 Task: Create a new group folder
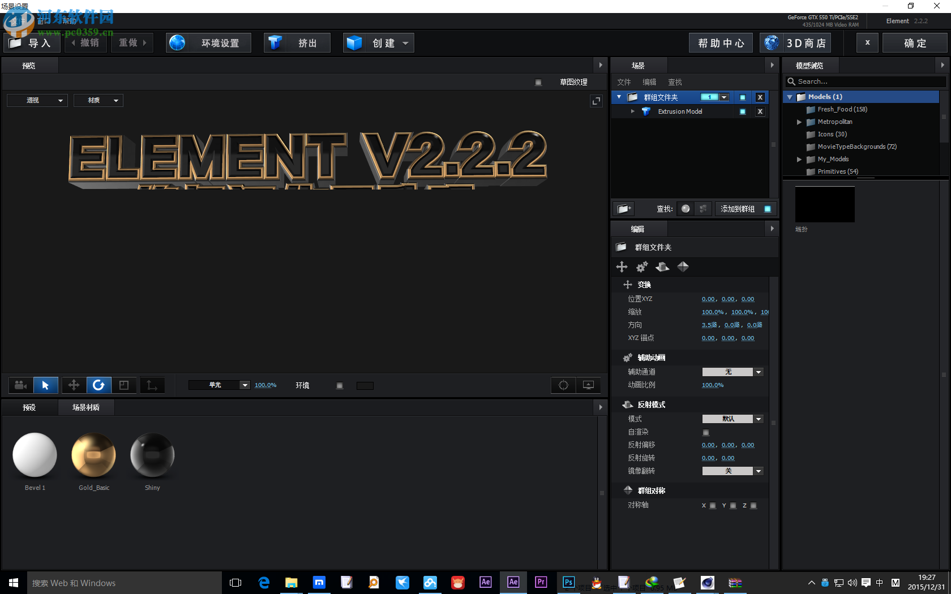coord(623,209)
